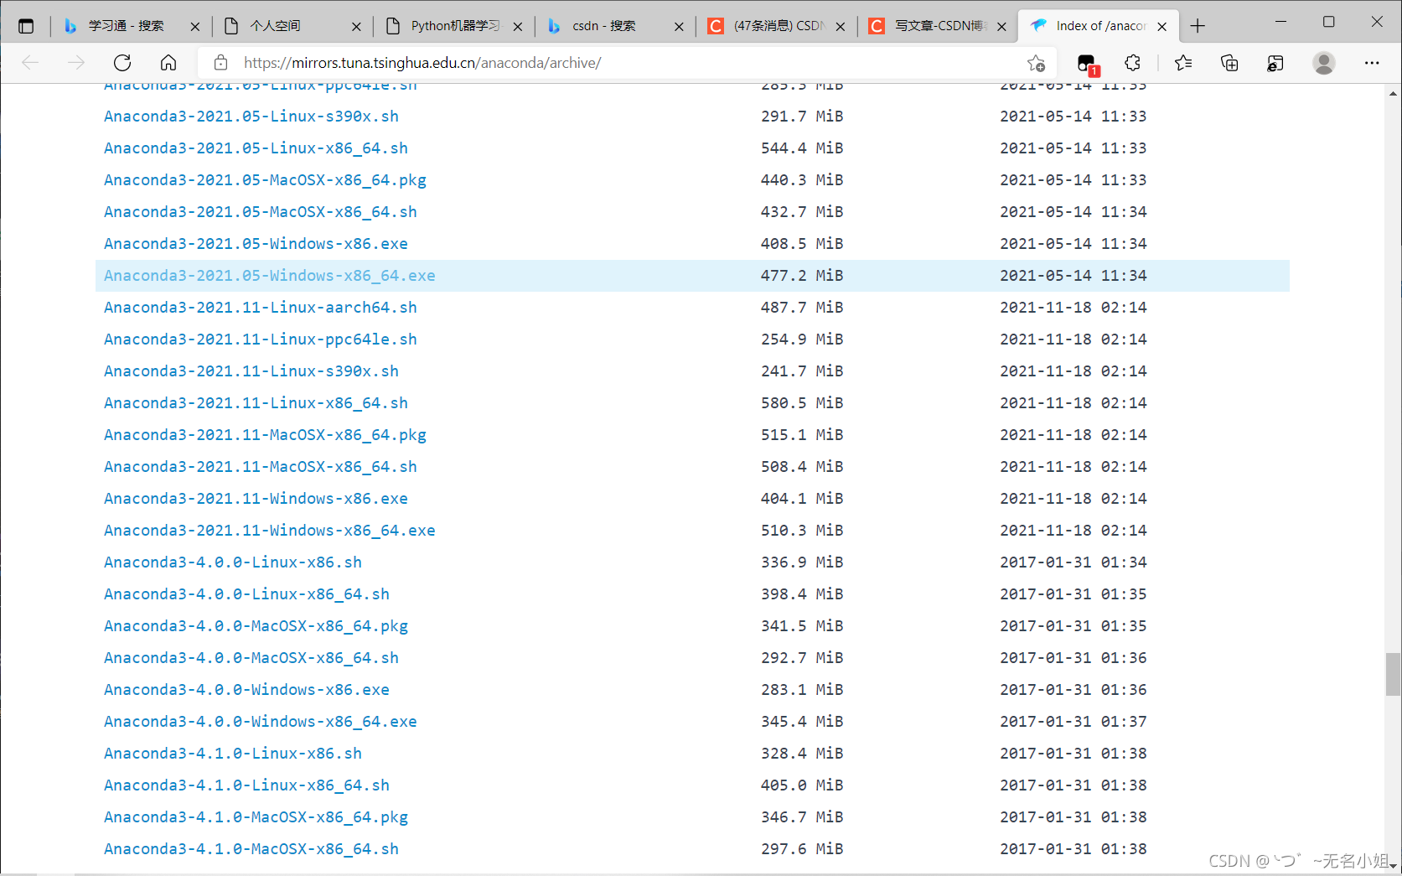This screenshot has height=876, width=1402.
Task: Click Anaconda3-4.1.0-Linux-x86_64.sh link
Action: click(x=246, y=785)
